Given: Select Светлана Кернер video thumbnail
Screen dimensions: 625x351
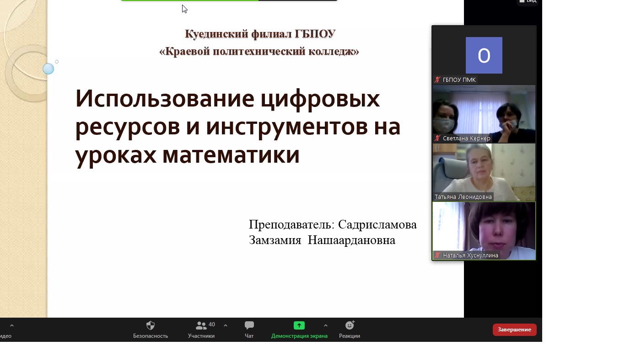Looking at the screenshot, I should pyautogui.click(x=484, y=114).
